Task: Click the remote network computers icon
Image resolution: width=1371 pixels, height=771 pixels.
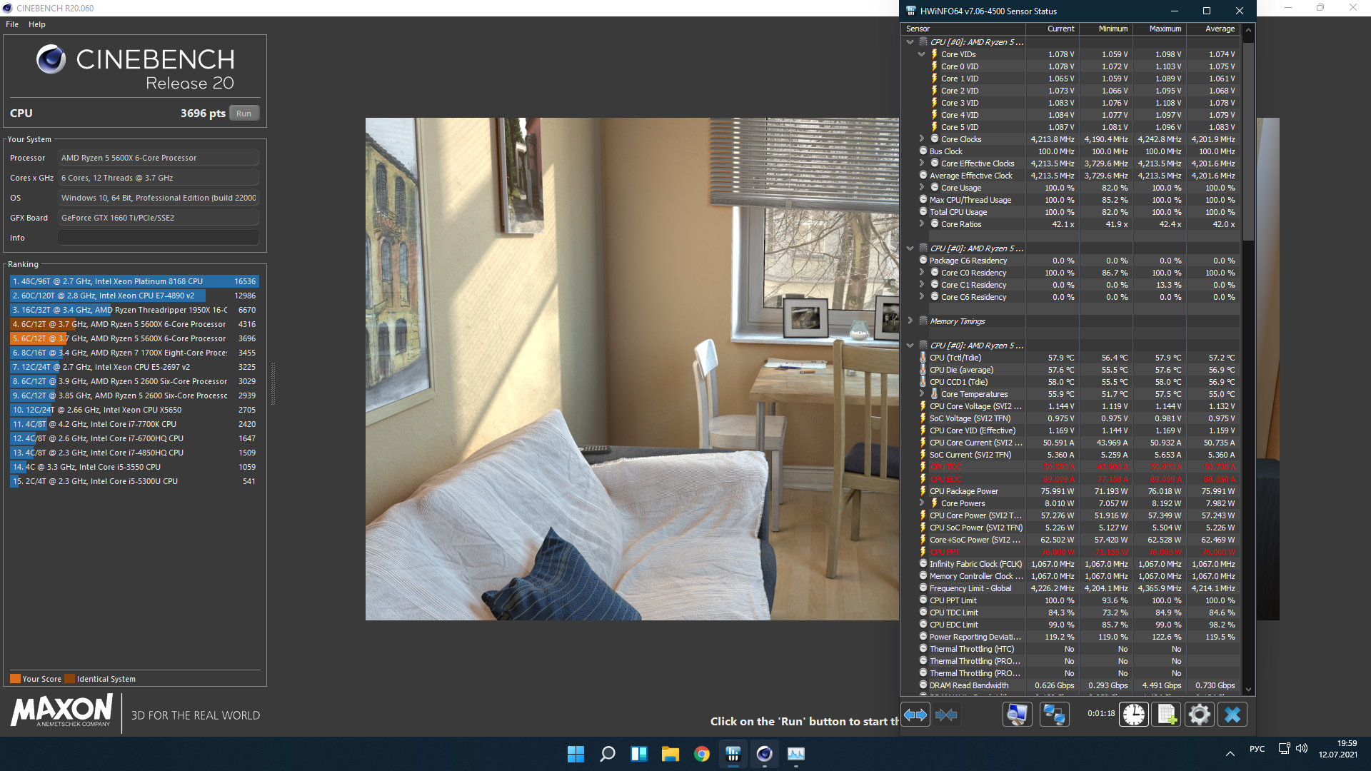Action: coord(1054,715)
